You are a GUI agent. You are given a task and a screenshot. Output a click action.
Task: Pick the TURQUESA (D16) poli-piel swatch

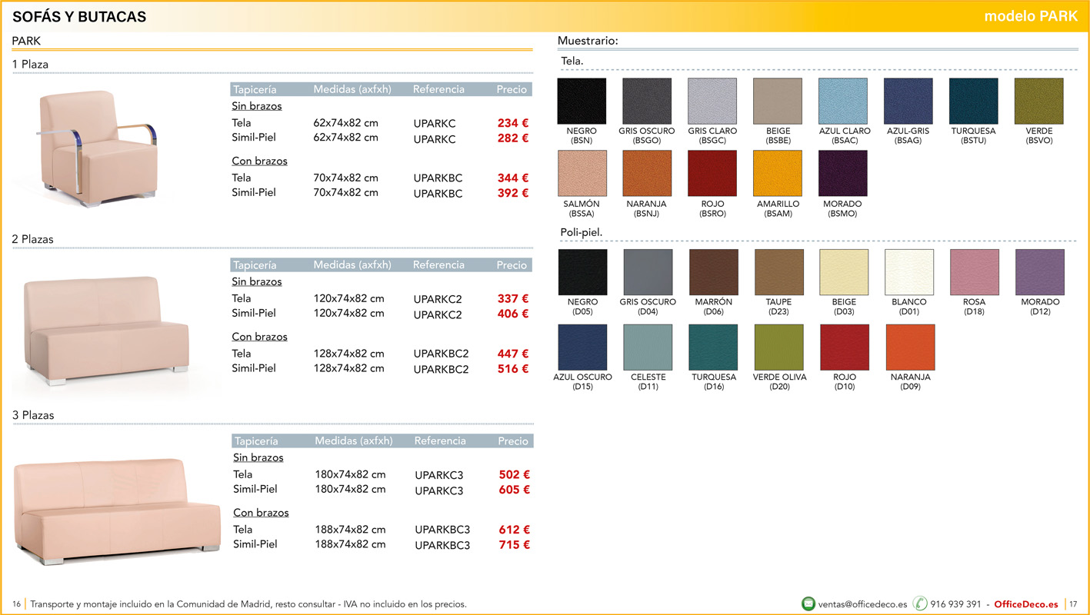714,347
